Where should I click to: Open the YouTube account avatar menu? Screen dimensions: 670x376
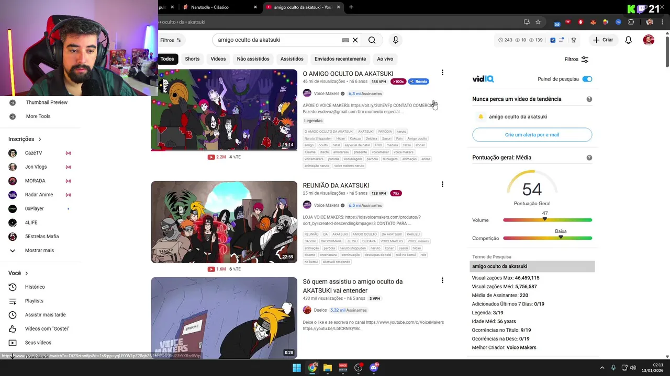pyautogui.click(x=649, y=40)
